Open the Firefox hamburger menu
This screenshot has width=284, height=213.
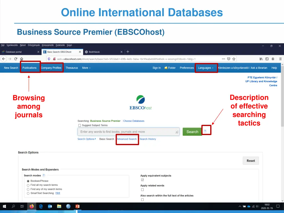coord(280,59)
